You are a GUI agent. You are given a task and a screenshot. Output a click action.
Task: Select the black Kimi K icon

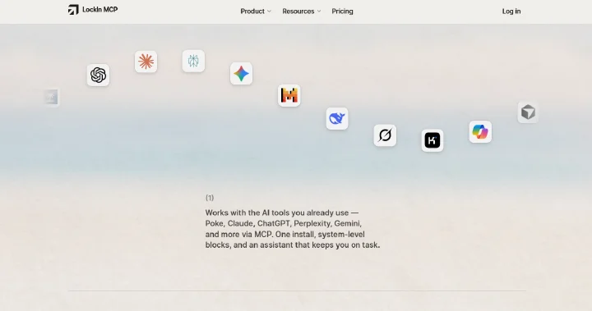tap(432, 140)
